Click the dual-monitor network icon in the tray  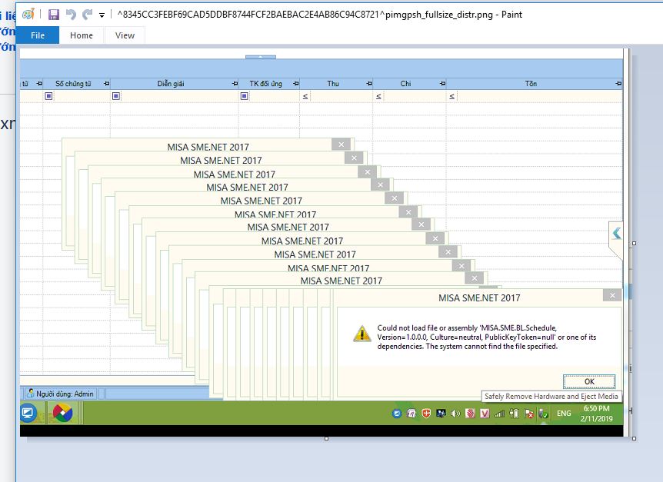[x=441, y=414]
